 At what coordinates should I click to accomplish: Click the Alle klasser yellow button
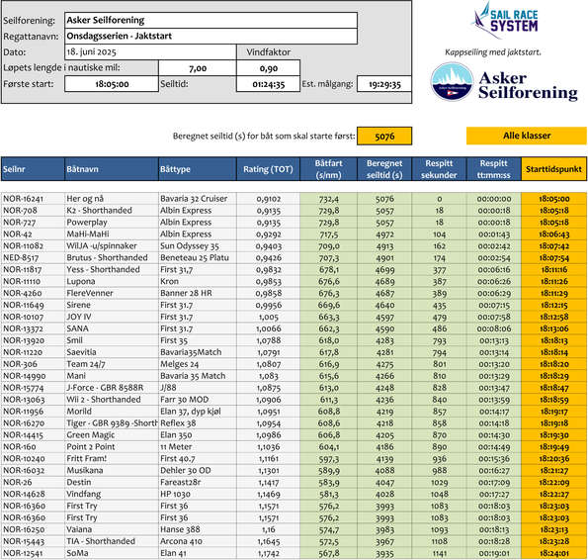coord(527,136)
